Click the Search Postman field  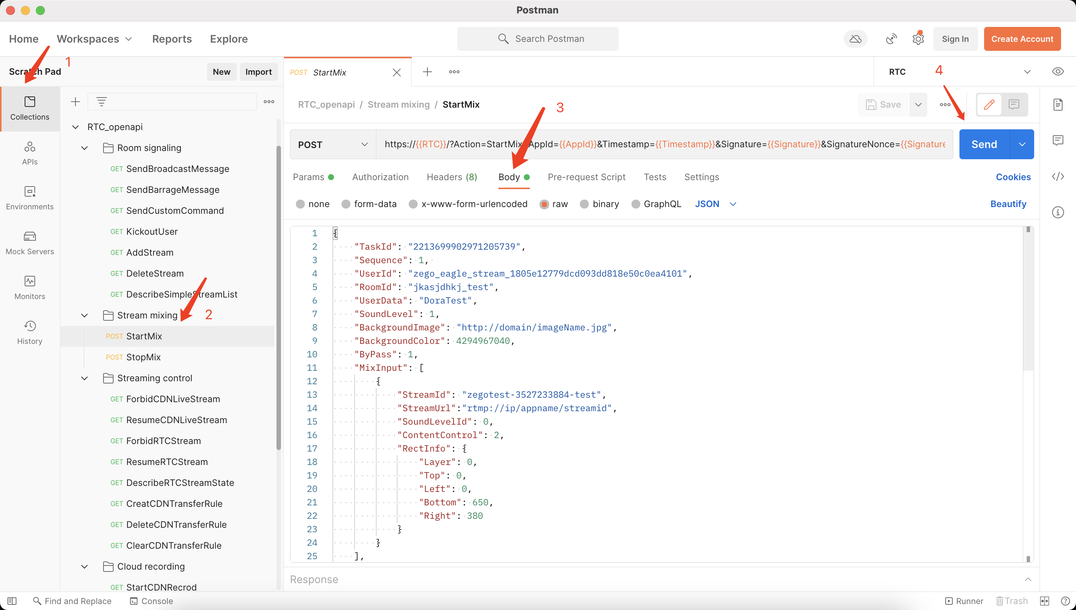(x=538, y=39)
